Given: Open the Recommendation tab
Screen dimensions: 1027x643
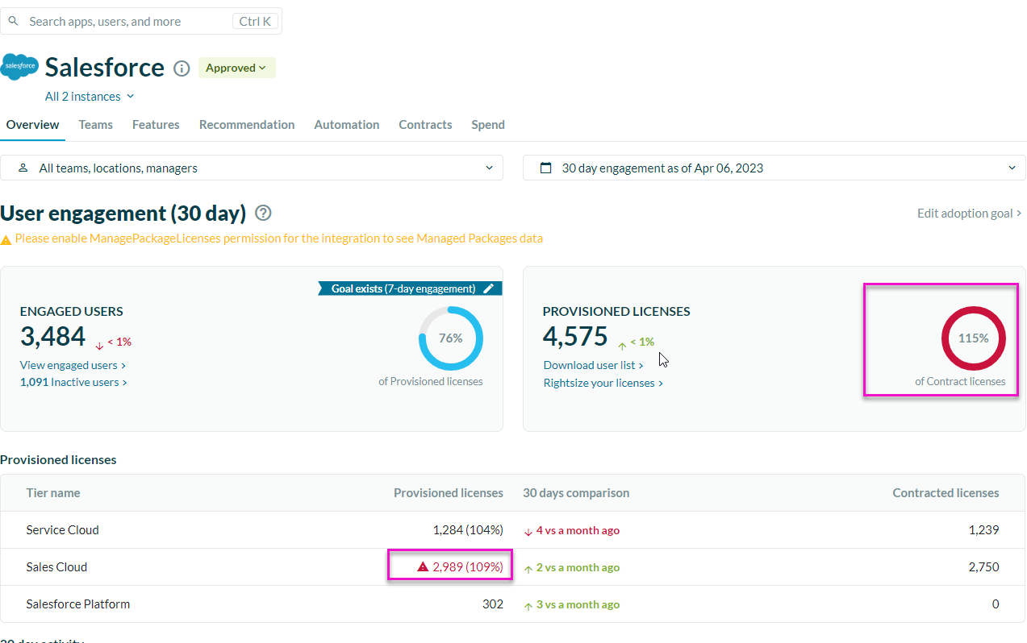Looking at the screenshot, I should click(247, 125).
